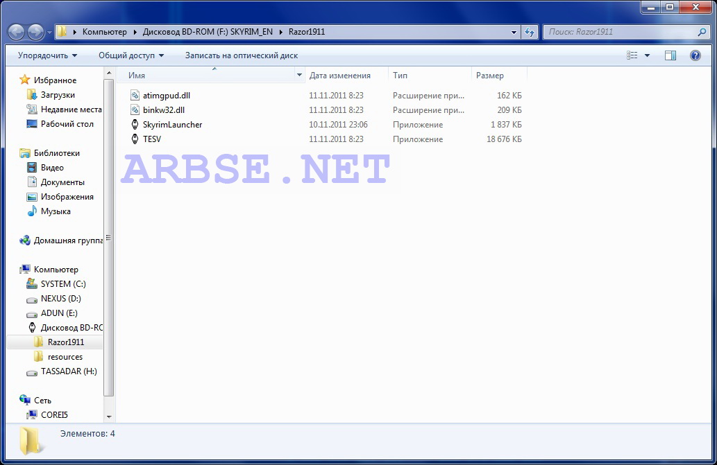This screenshot has width=717, height=465.
Task: Click the Музыка note icon
Action: click(x=31, y=211)
